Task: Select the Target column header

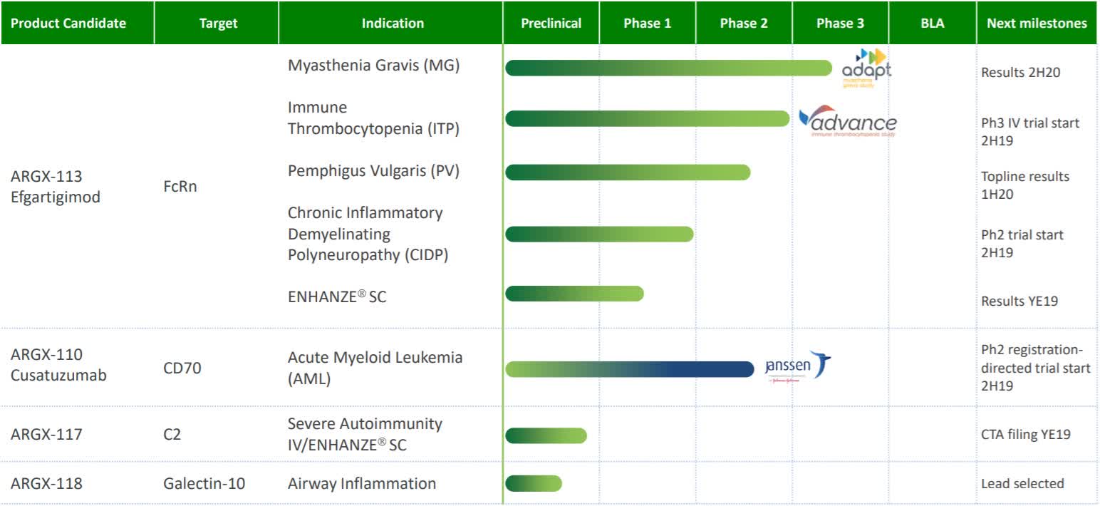Action: pos(217,23)
